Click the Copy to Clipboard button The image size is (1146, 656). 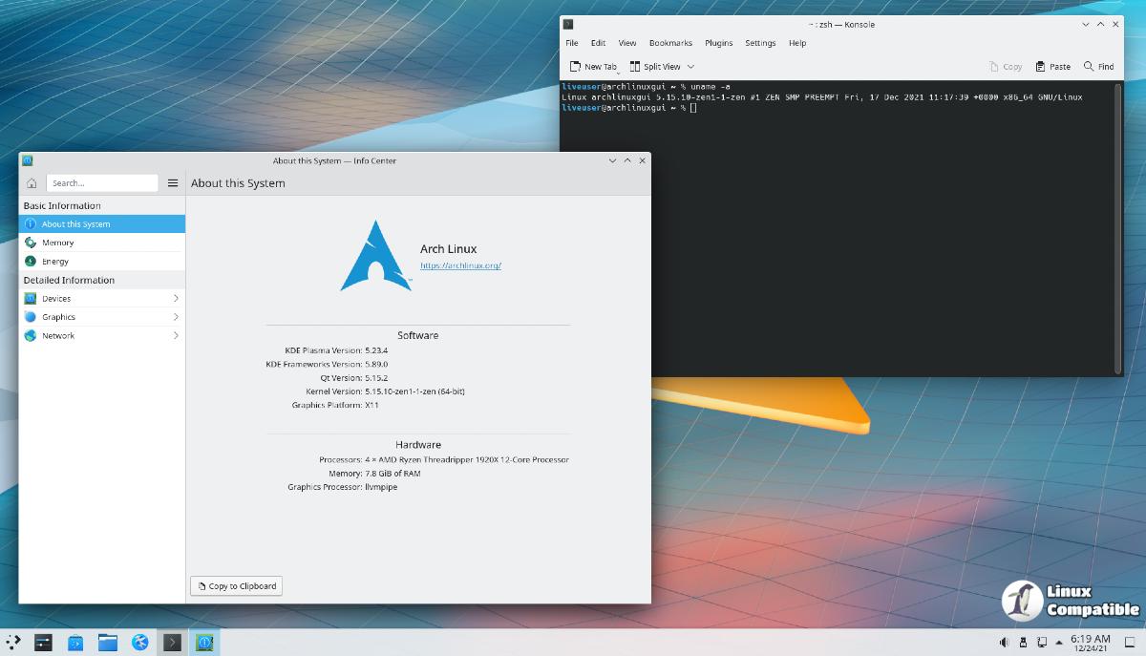[236, 586]
